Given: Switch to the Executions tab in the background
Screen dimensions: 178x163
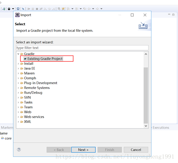Looking at the screenshot, I should click(161, 127).
